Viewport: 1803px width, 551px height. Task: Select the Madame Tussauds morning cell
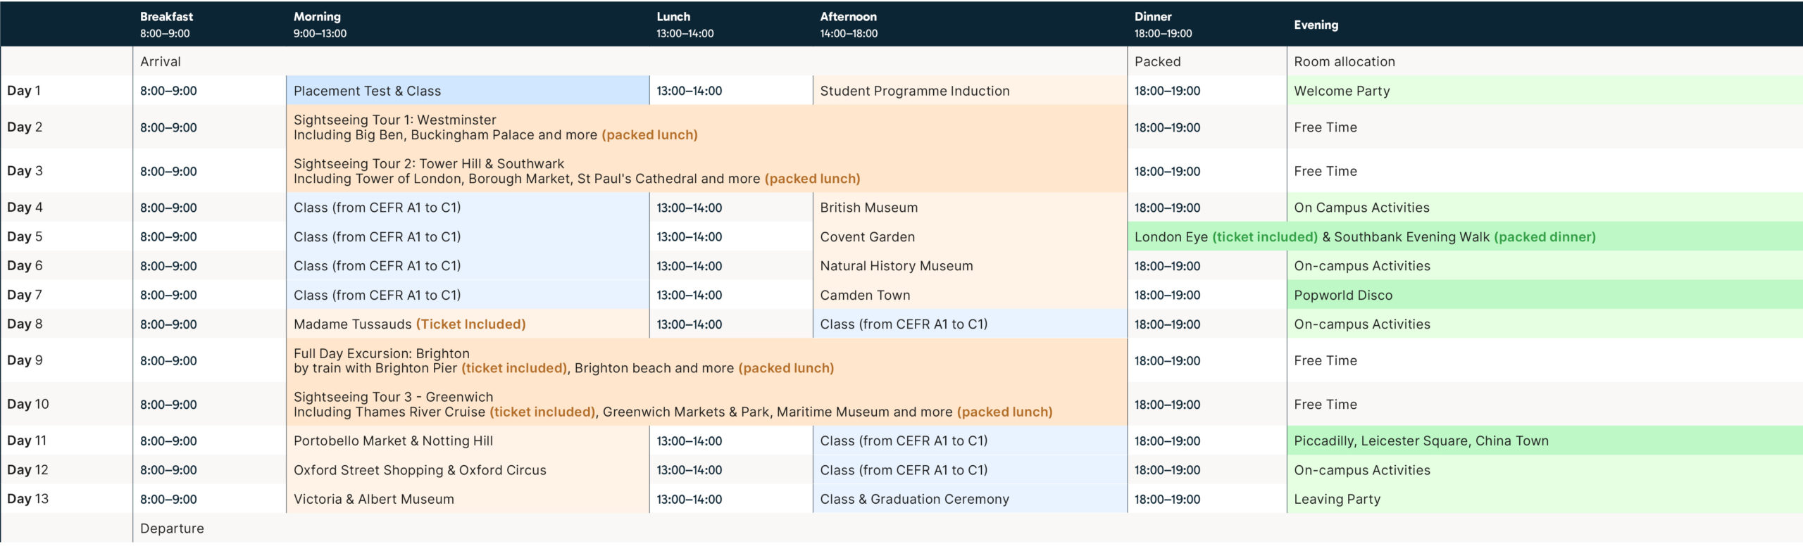tap(409, 324)
